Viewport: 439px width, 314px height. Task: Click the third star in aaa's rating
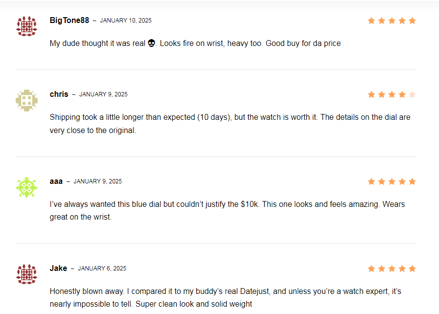(392, 181)
